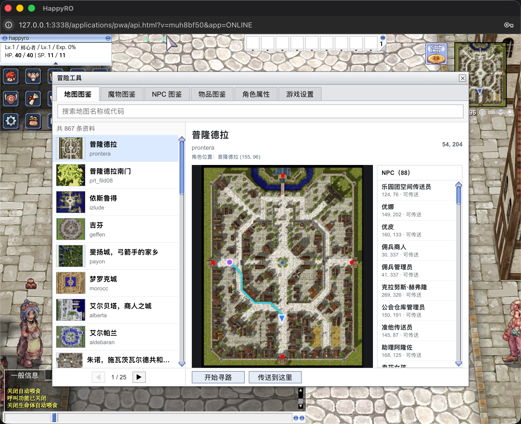This screenshot has width=521, height=424.
Task: Collapse the happyro status panel arrow
Action: (x=56, y=63)
